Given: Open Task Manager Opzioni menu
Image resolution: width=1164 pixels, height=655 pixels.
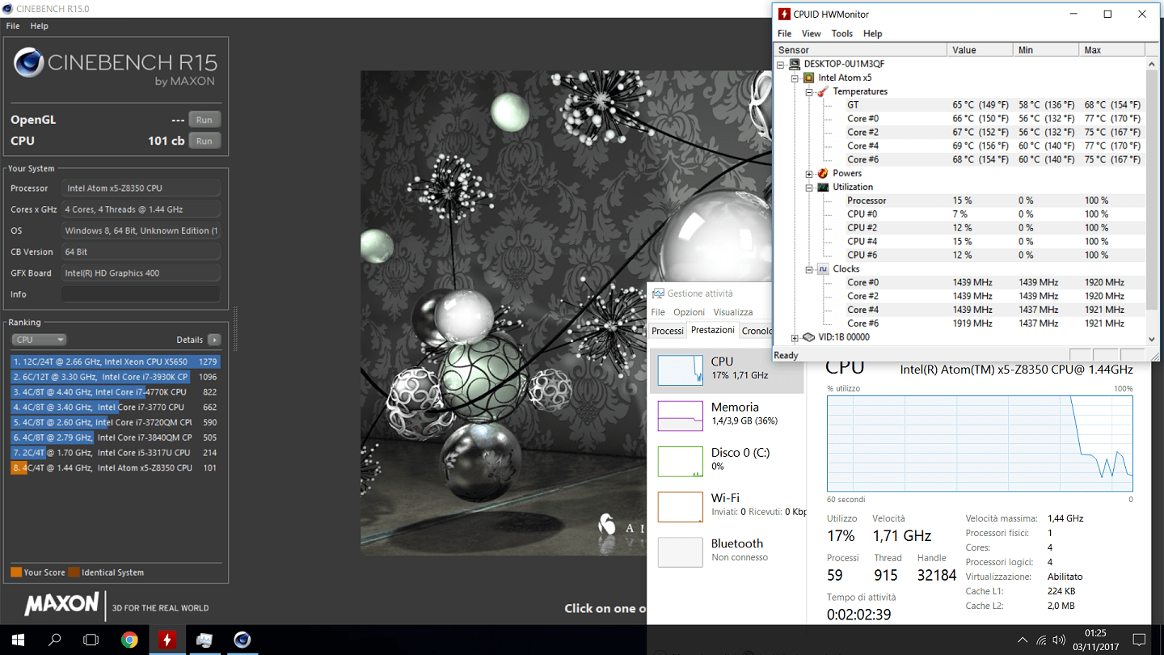Looking at the screenshot, I should click(x=689, y=312).
